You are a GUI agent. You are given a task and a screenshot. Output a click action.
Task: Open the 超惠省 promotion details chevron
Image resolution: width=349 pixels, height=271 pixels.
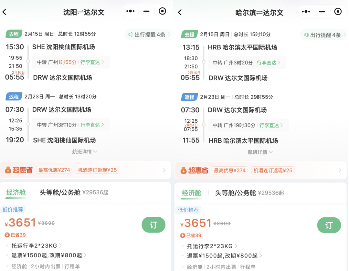(165, 170)
